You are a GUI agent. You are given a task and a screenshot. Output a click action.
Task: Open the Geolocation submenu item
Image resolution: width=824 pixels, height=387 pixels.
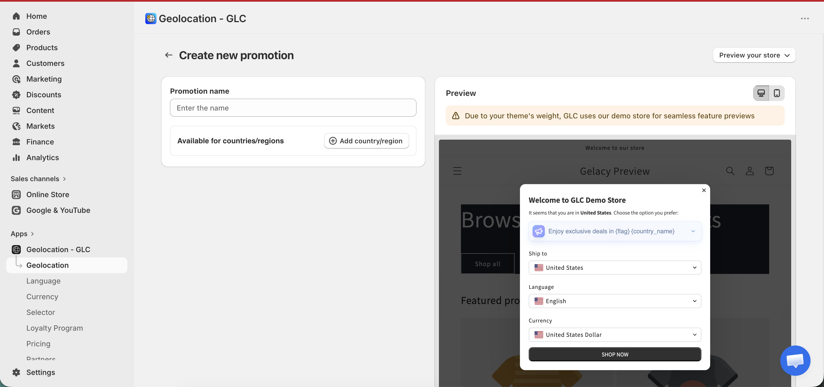point(66,265)
